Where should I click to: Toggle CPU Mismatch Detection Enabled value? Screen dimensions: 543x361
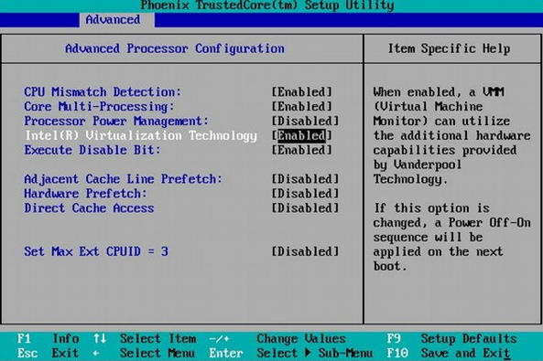(x=301, y=92)
